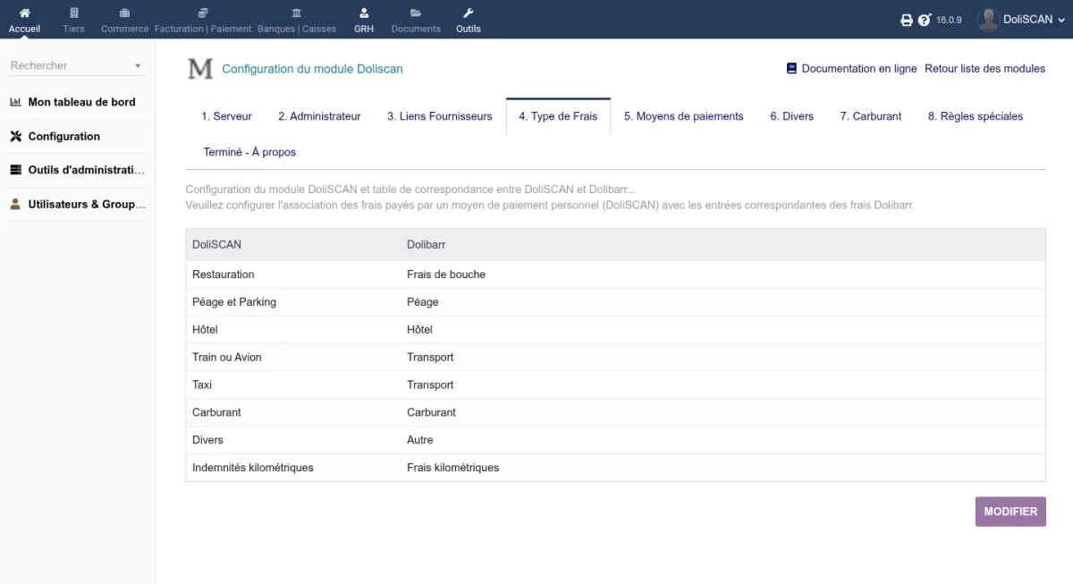Switch to the 5. Moyens de paiements tab
Image resolution: width=1073 pixels, height=584 pixels.
tap(684, 116)
